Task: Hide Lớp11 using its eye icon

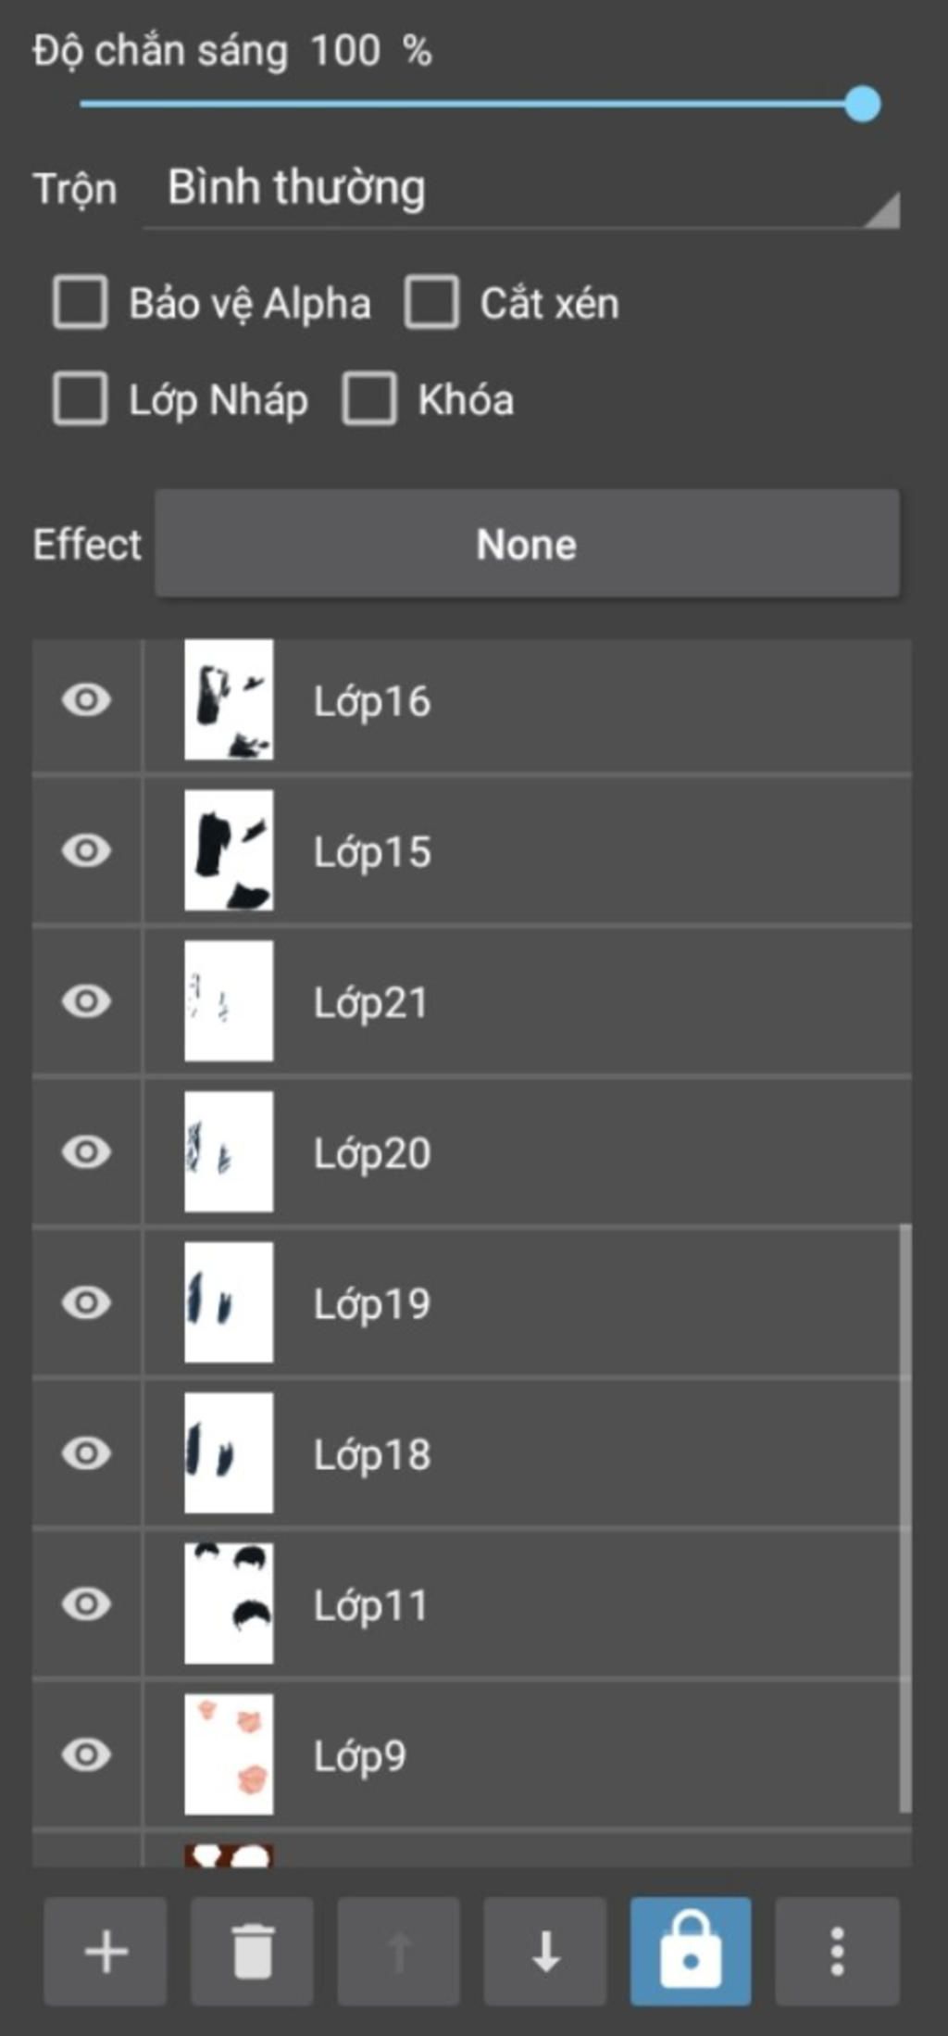Action: click(x=86, y=1604)
